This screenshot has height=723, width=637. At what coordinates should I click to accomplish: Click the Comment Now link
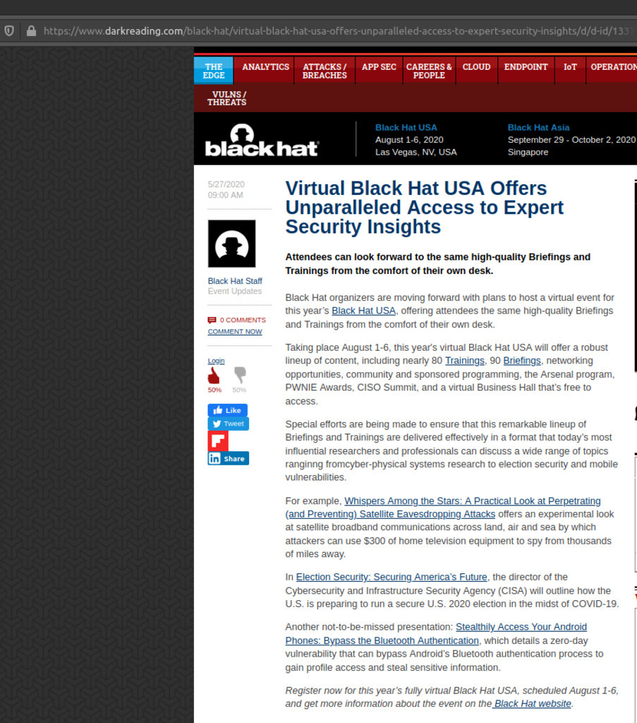pos(234,332)
